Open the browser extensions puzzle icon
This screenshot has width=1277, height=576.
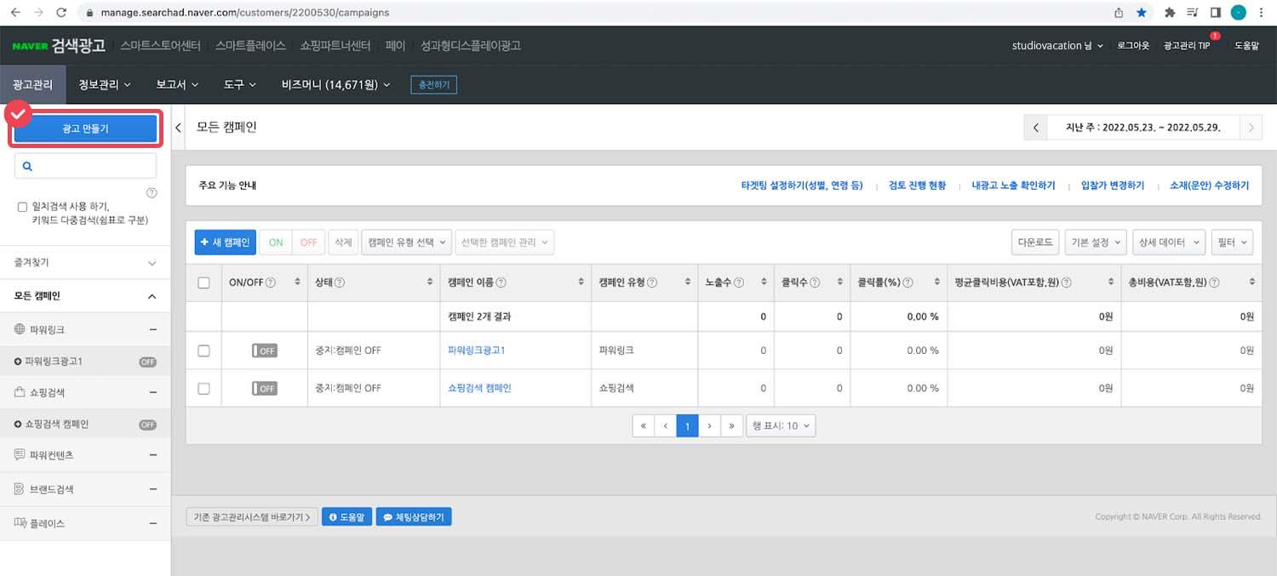coord(1170,13)
